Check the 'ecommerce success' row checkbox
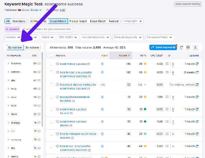205x158 pixels. (x=51, y=64)
